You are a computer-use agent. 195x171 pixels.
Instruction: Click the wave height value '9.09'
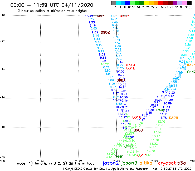coord(95,32)
